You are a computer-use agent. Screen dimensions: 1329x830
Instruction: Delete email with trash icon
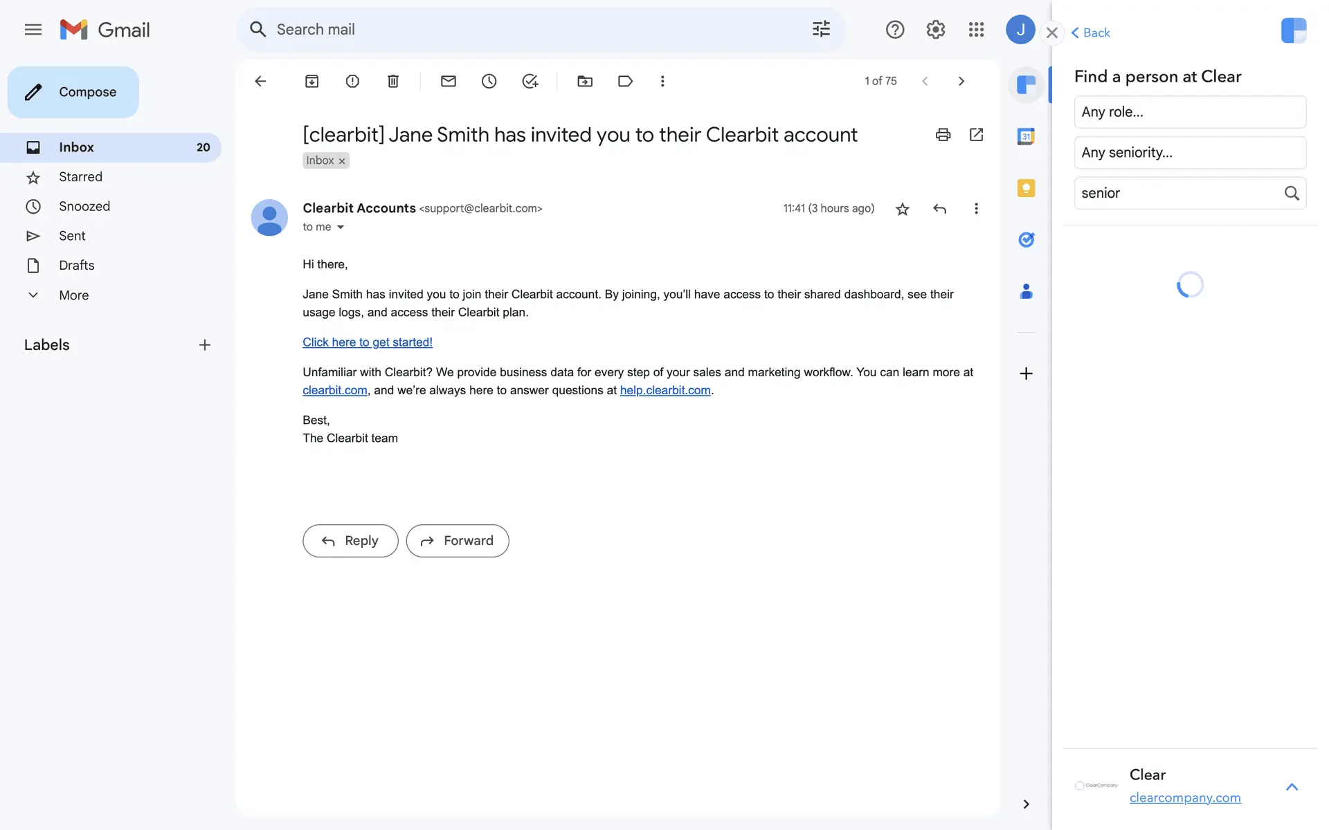click(392, 81)
